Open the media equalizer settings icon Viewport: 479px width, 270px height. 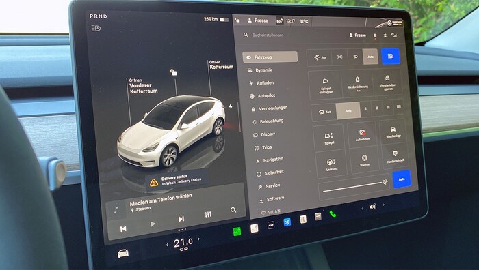[x=208, y=214]
